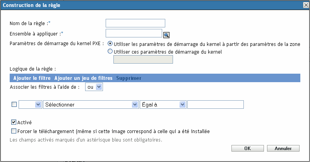Open the 'ou' filter association dropdown
310x162 pixels.
[x=93, y=87]
